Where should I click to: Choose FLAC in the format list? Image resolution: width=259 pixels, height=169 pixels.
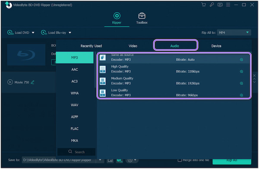(75, 129)
